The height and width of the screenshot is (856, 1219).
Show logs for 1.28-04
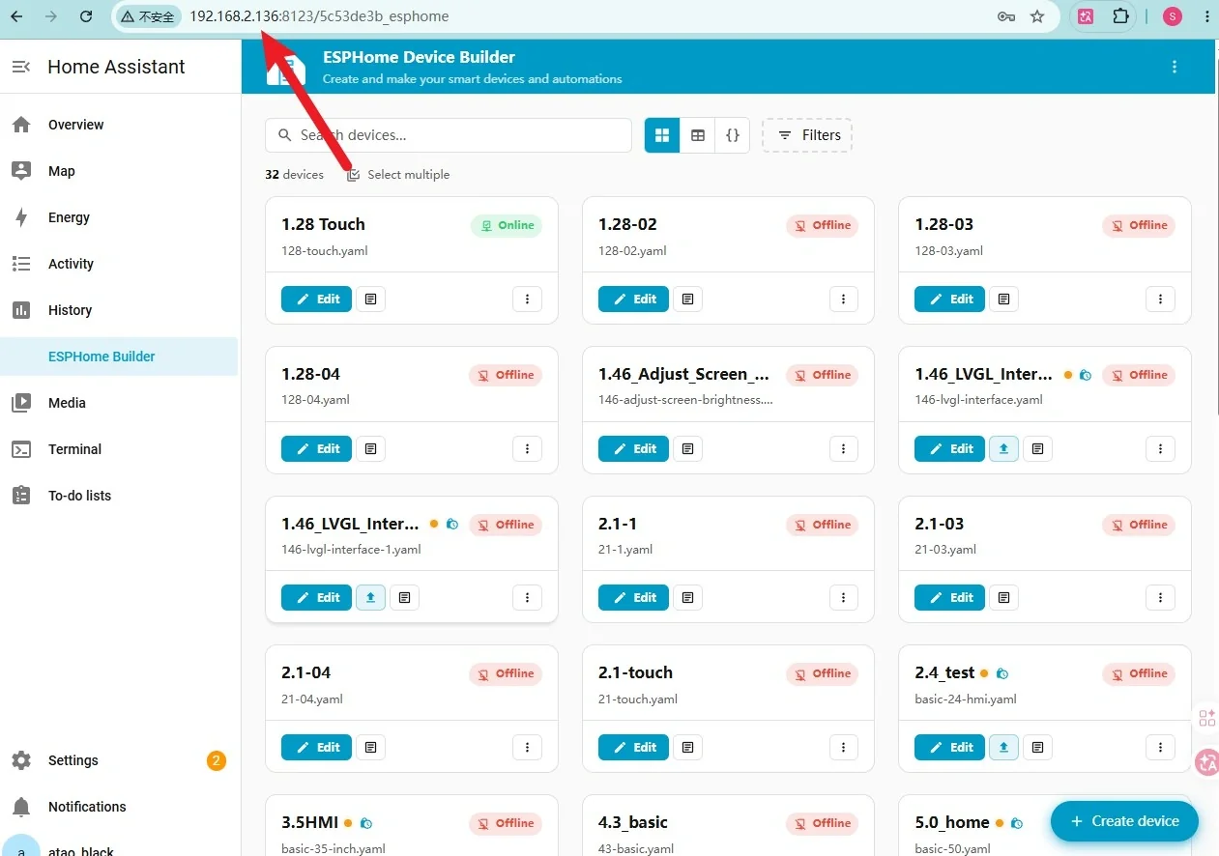click(x=371, y=448)
